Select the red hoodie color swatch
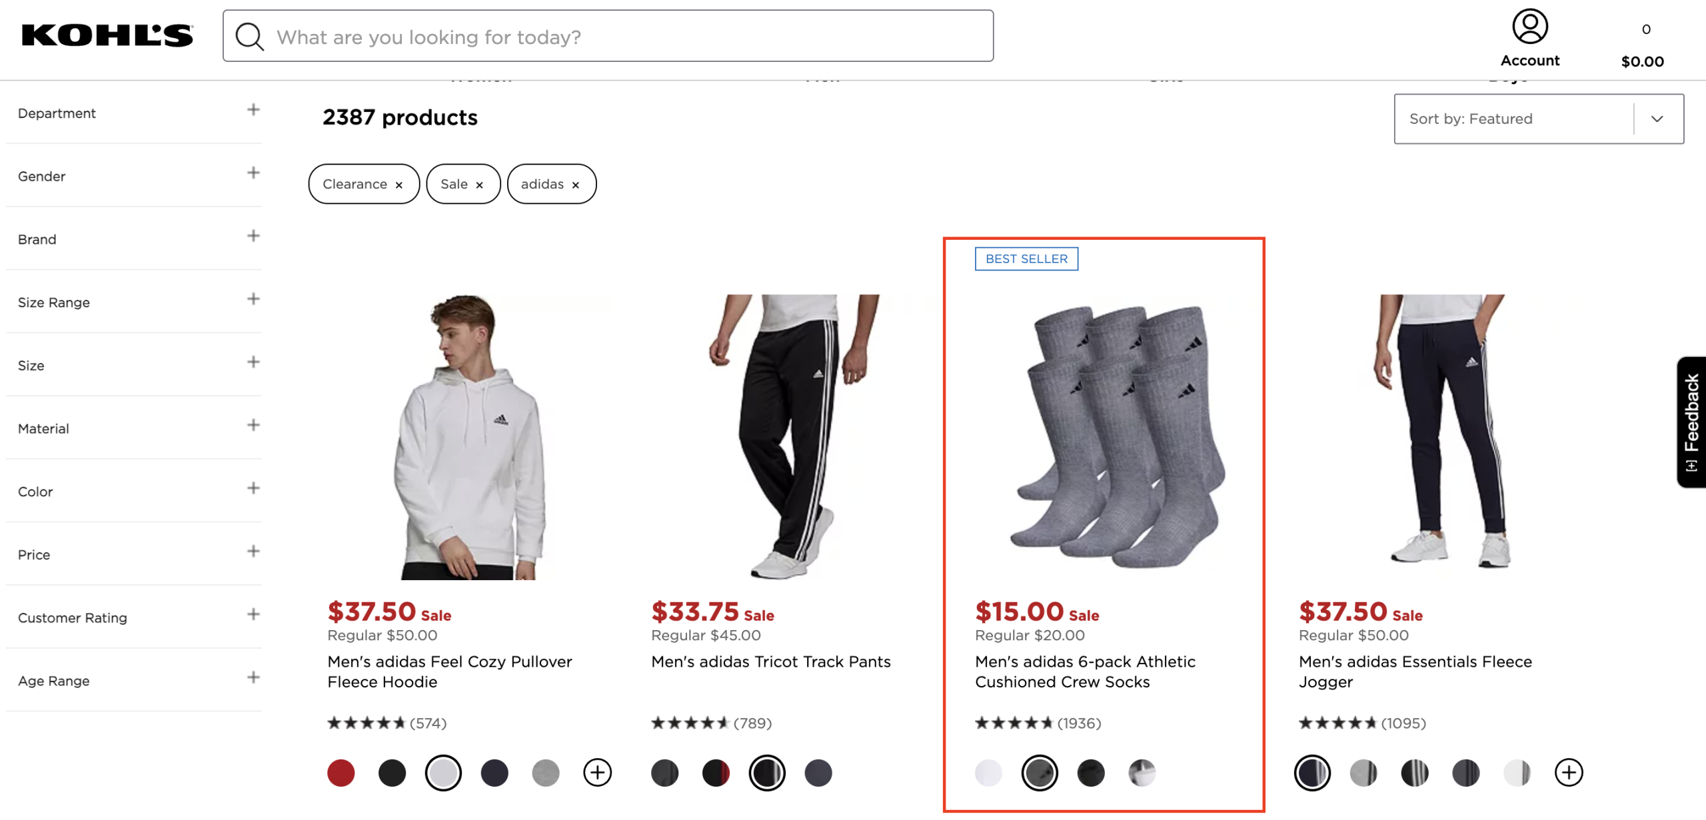The width and height of the screenshot is (1706, 820). 341,773
